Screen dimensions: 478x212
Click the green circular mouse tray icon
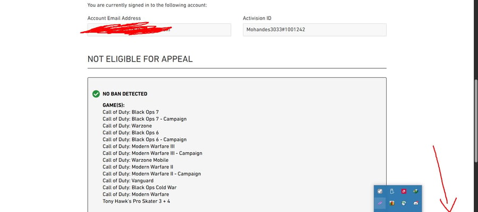(404, 203)
